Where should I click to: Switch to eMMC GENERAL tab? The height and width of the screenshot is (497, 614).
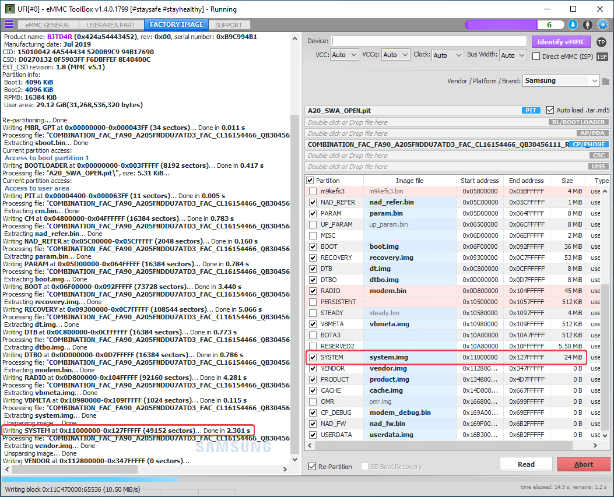[x=48, y=25]
